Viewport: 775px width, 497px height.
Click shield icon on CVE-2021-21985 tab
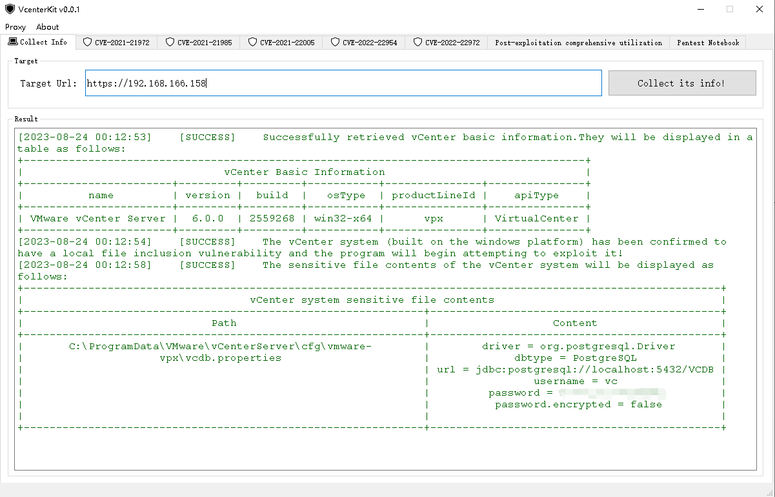pyautogui.click(x=170, y=43)
